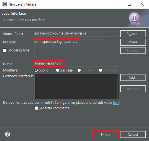Viewport: 149px width, 141px height.
Task: Click Finish to create the interface
Action: [105, 134]
